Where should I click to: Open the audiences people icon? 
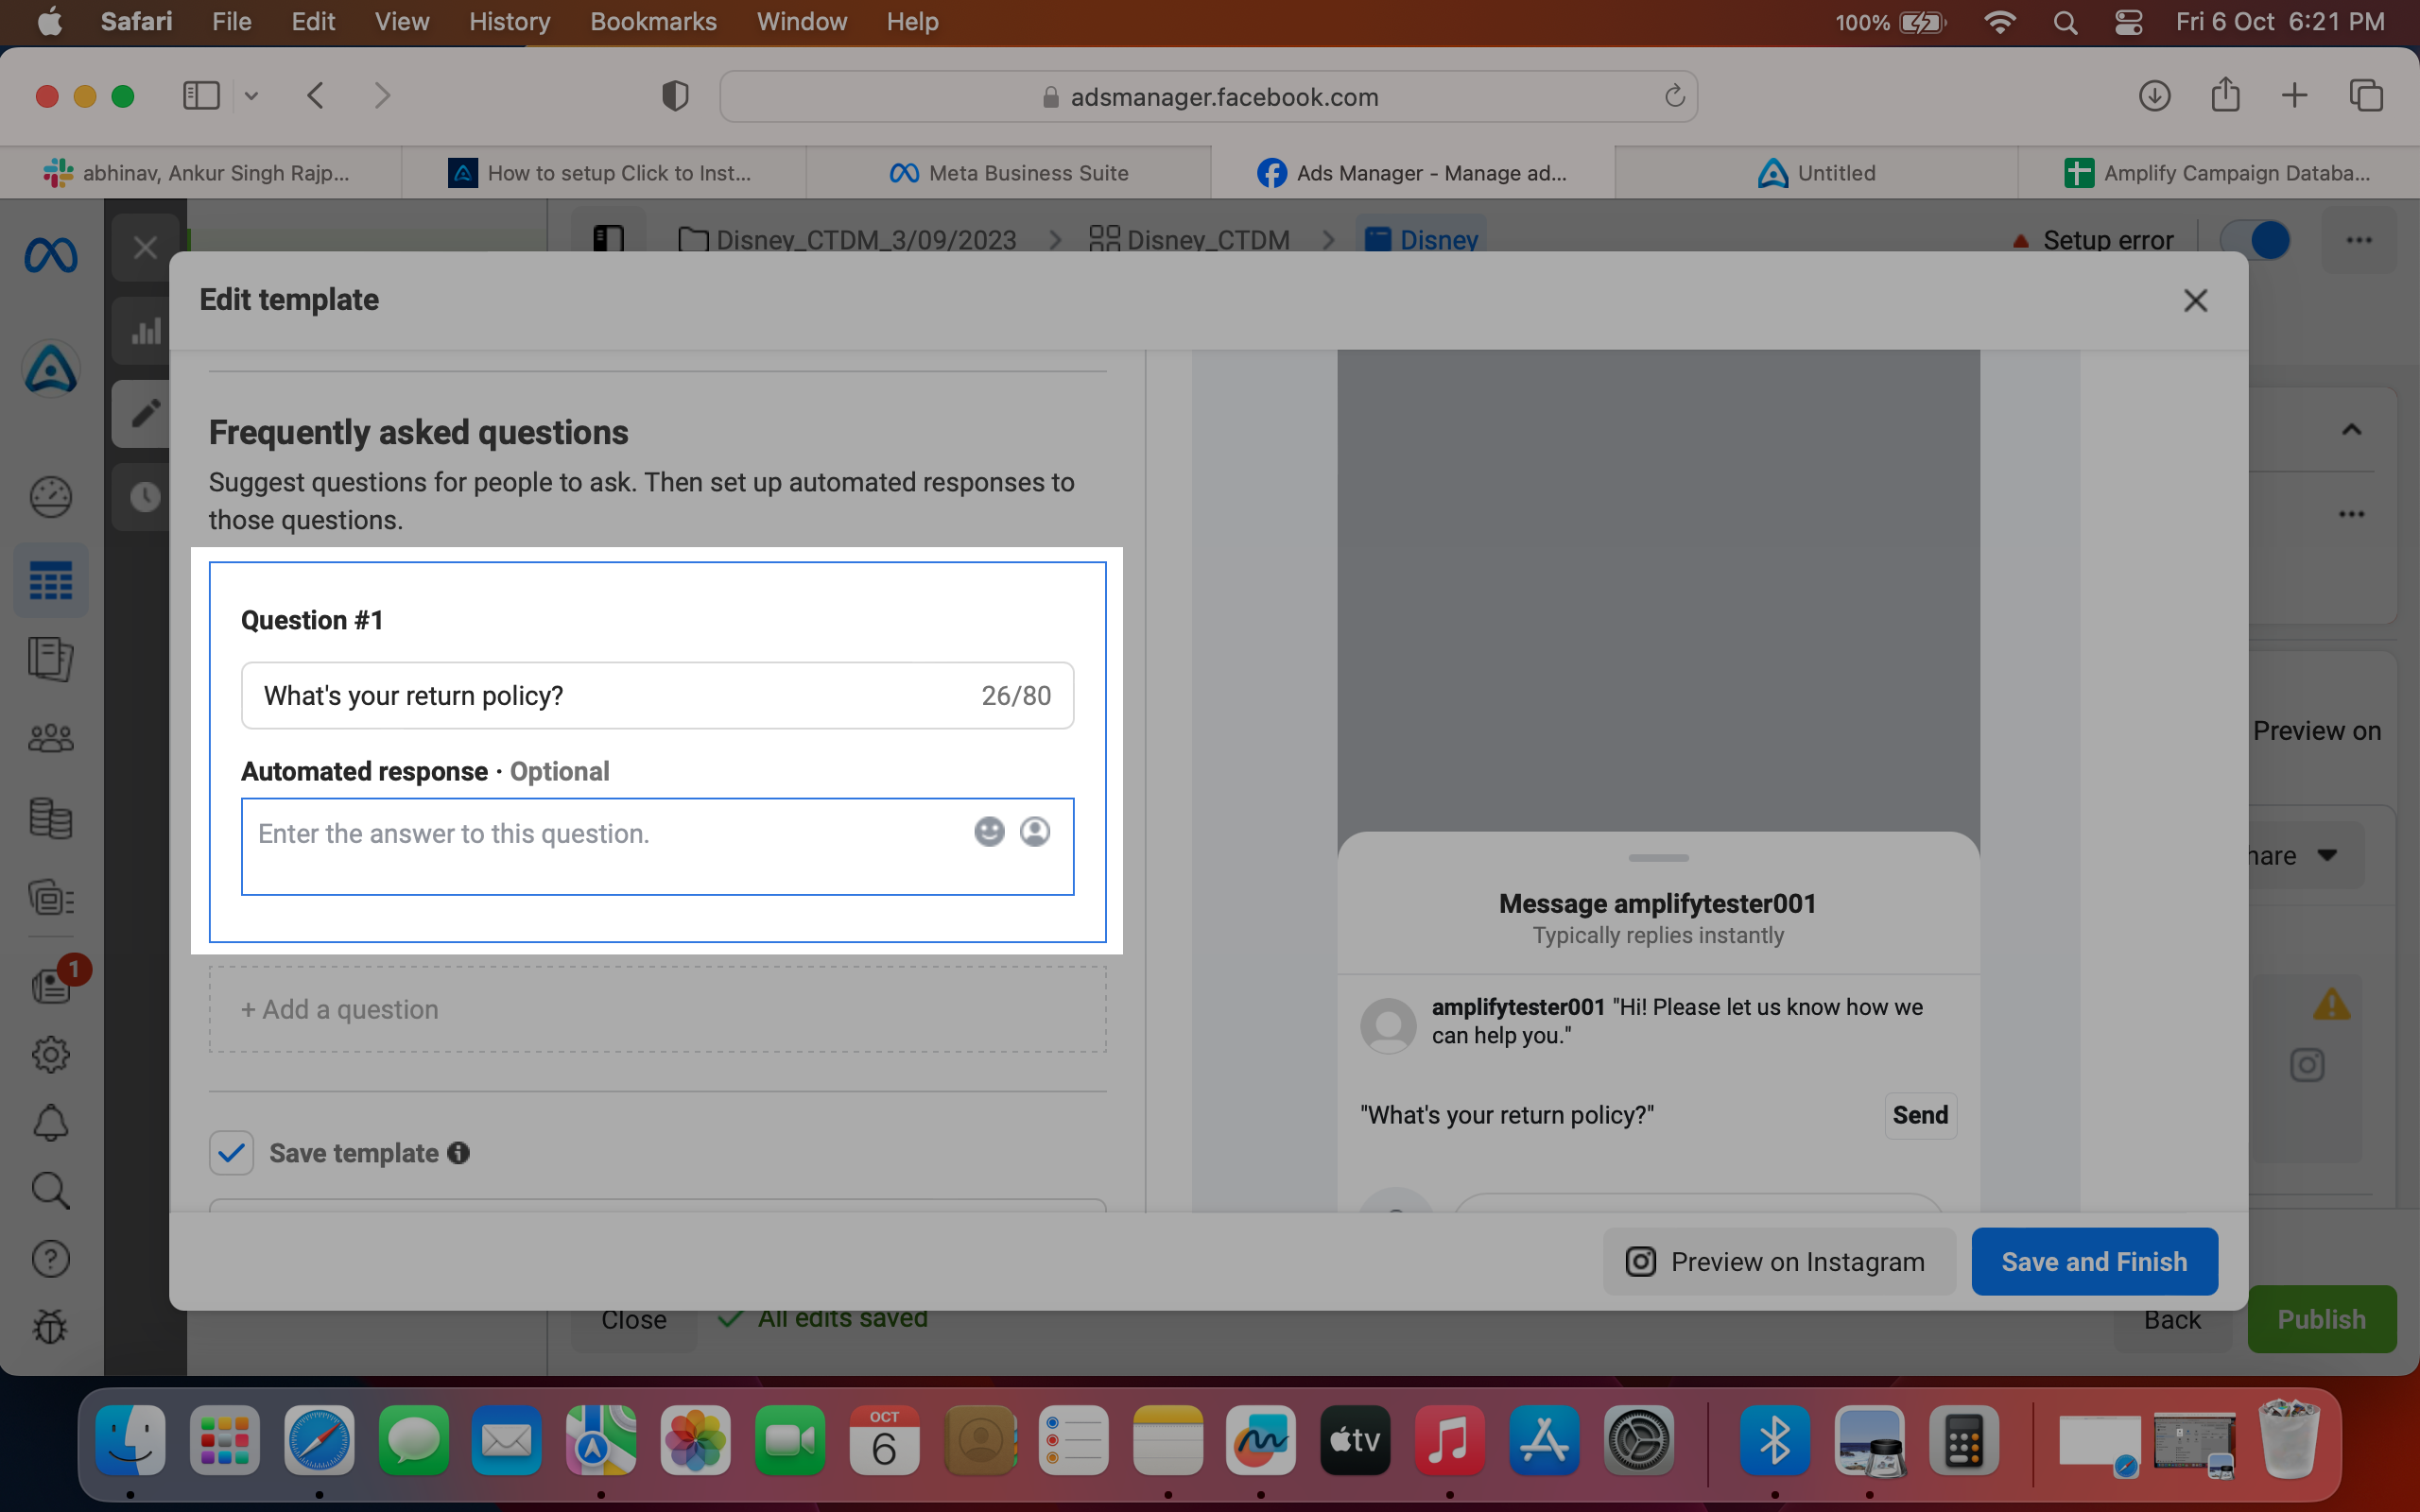coord(50,739)
